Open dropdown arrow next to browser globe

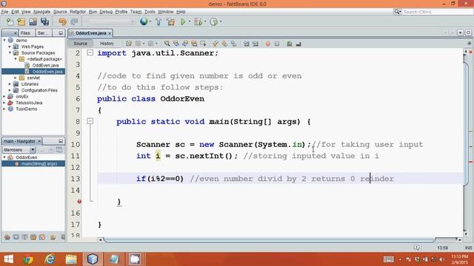[x=150, y=21]
